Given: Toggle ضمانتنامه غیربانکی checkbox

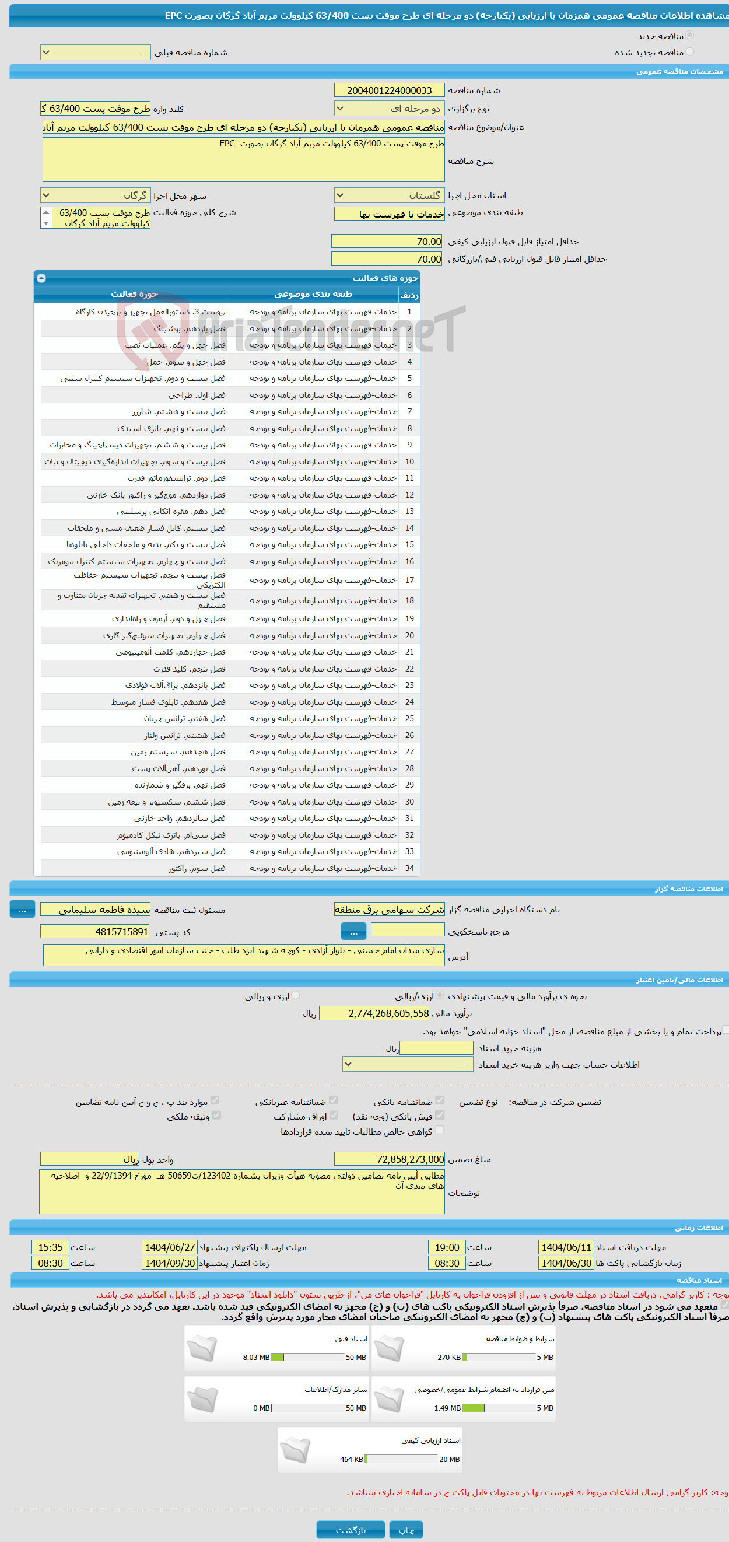Looking at the screenshot, I should coord(334,1100).
